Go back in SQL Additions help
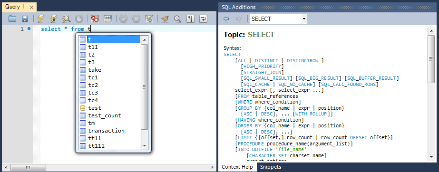The image size is (439, 172). (226, 19)
